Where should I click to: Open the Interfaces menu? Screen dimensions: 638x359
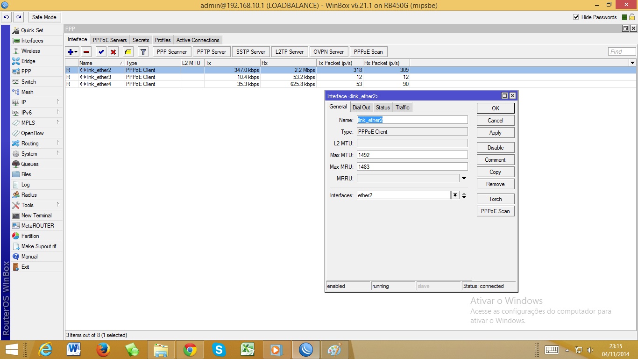[32, 41]
